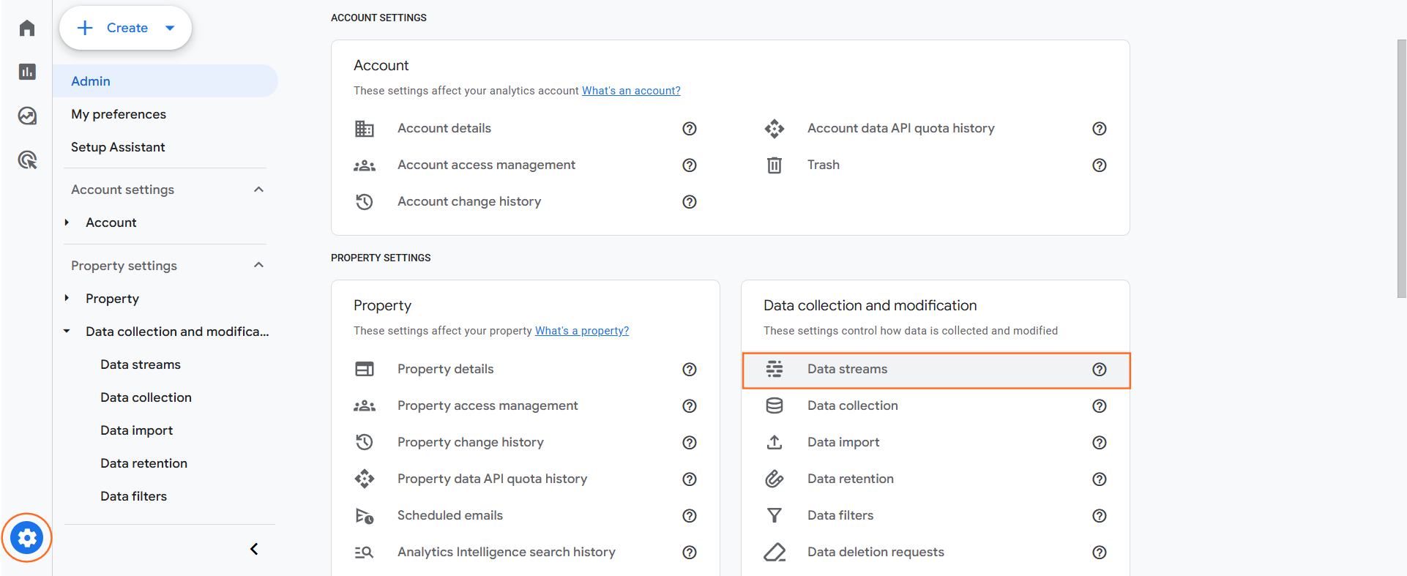The width and height of the screenshot is (1407, 576).
Task: Click the Data deletion requests eraser icon
Action: coord(775,552)
